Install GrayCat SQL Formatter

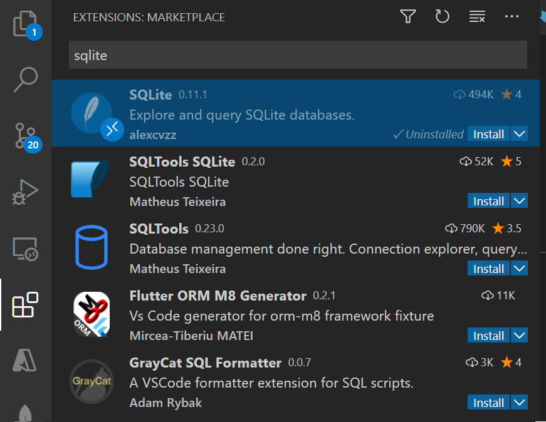click(x=488, y=403)
